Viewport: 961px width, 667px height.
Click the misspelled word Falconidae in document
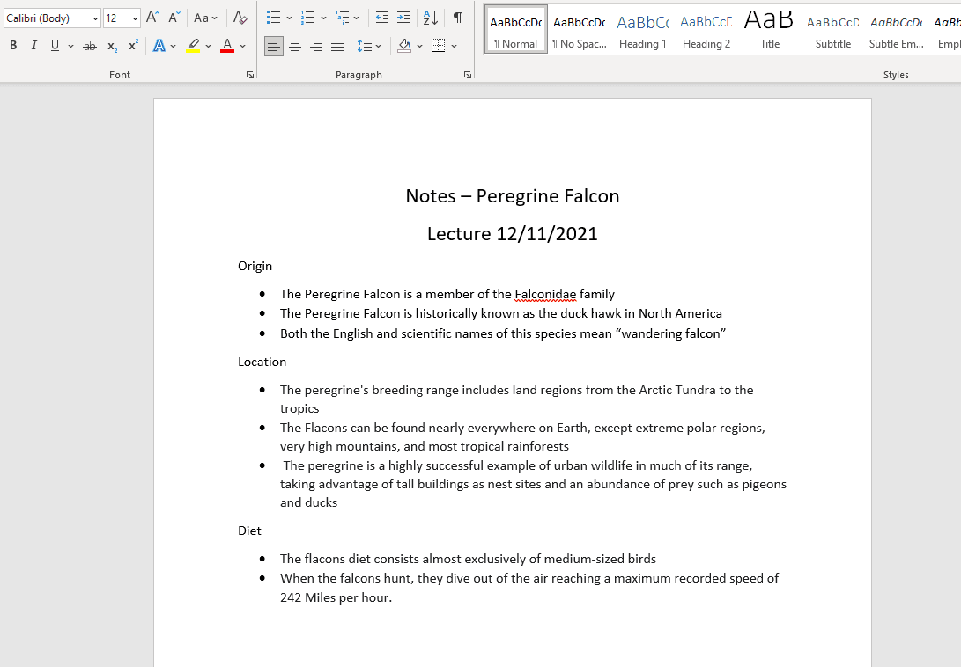click(545, 294)
